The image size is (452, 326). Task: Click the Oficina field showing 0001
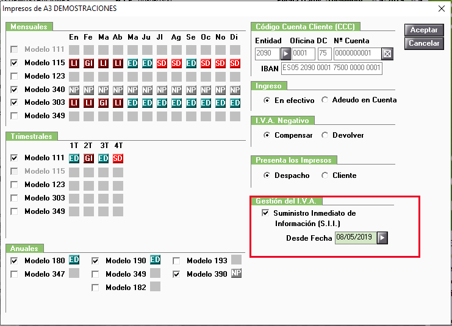pos(304,54)
